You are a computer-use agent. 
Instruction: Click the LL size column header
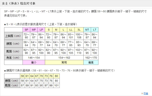coord(71,30)
